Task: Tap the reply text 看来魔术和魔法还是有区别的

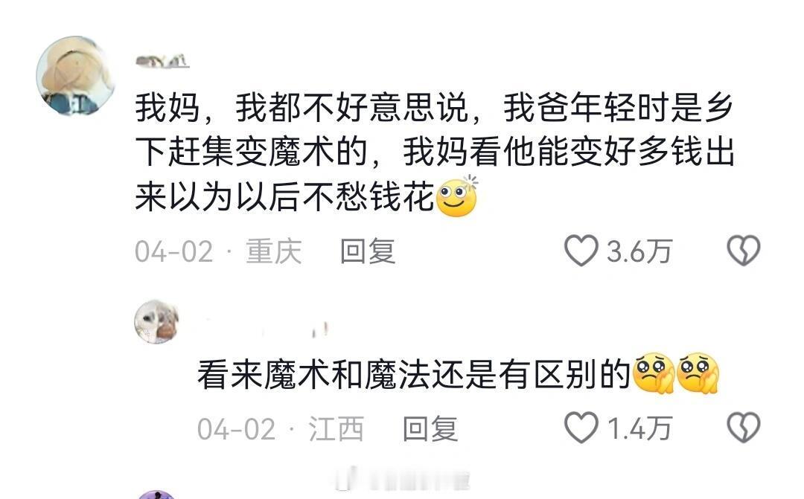Action: [x=414, y=375]
